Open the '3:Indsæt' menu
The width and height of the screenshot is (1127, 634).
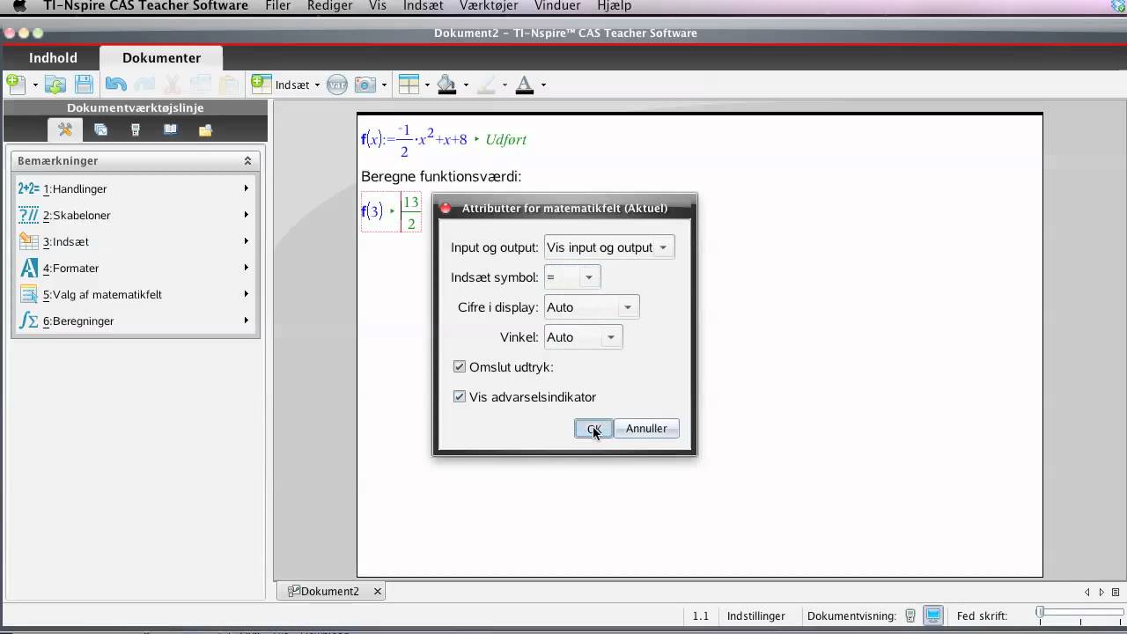pyautogui.click(x=136, y=241)
